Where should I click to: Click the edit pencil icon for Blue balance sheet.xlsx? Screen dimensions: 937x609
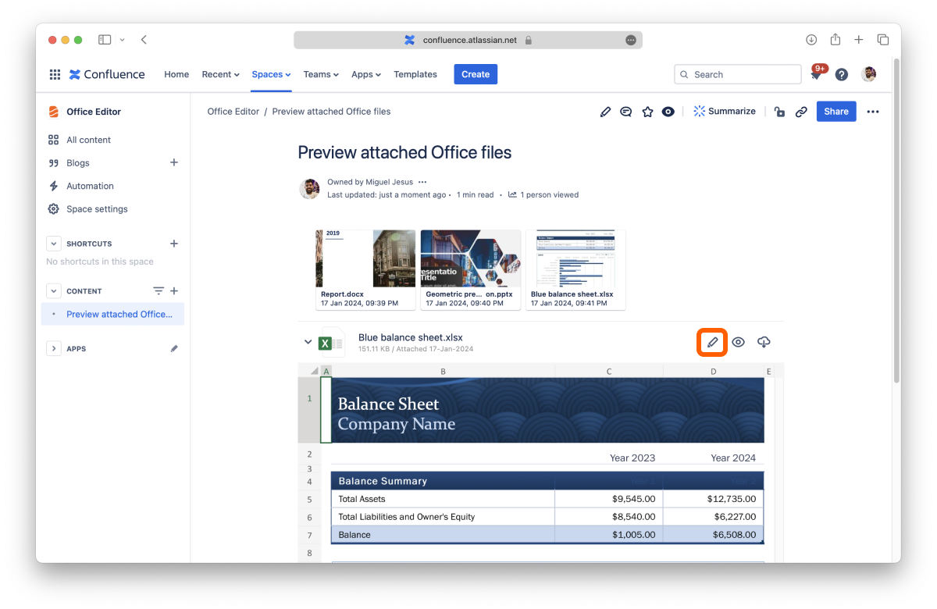click(x=712, y=342)
